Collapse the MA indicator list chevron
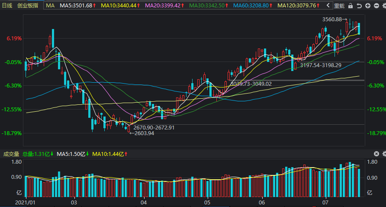 coord(328,6)
